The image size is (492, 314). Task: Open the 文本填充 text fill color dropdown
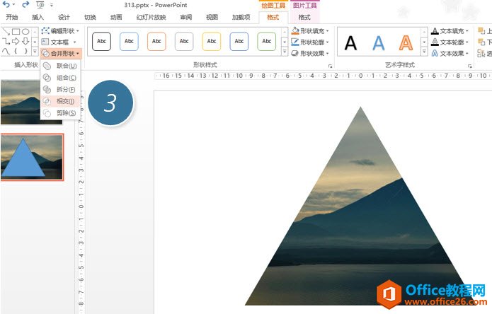(x=449, y=31)
